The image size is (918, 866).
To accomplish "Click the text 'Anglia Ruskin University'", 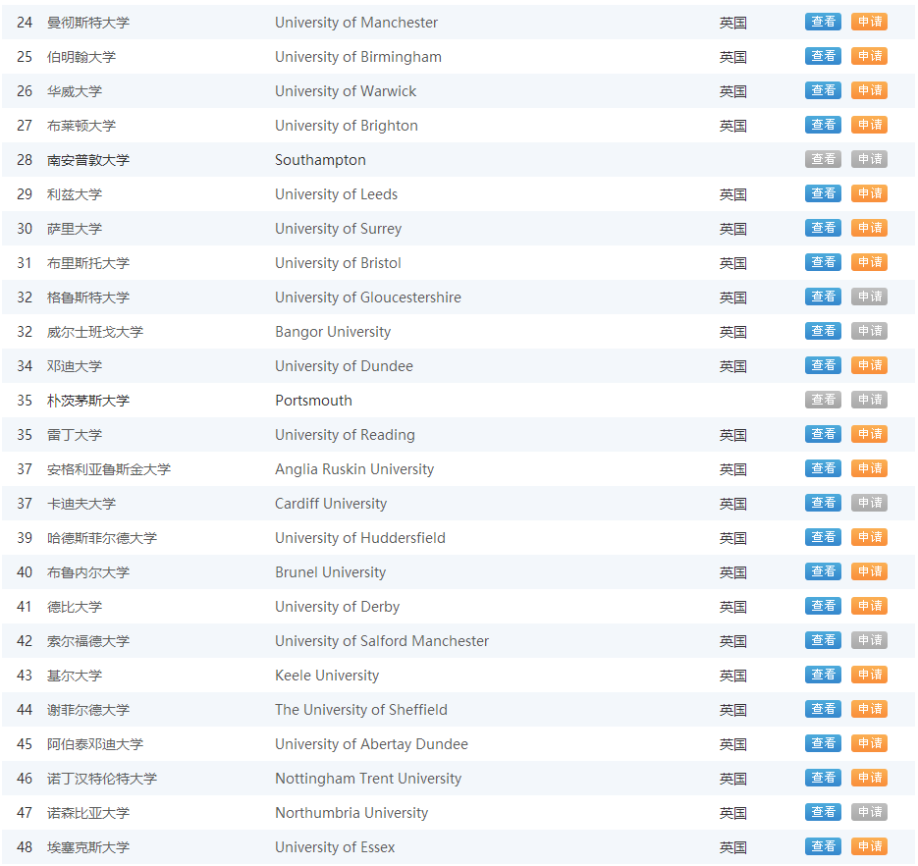I will click(x=354, y=469).
